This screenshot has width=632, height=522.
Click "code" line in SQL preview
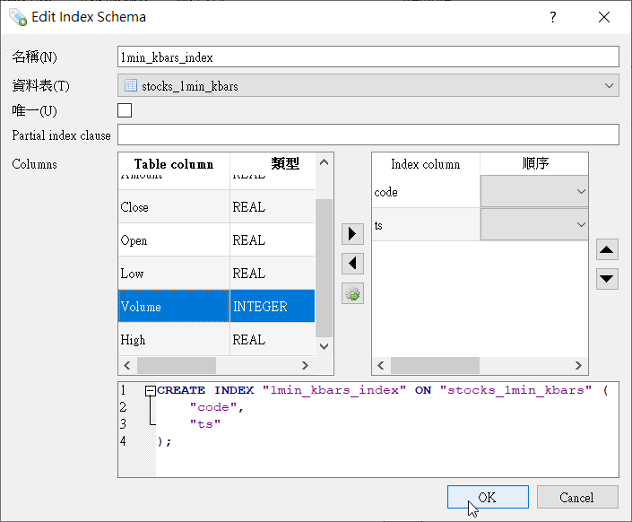click(217, 407)
